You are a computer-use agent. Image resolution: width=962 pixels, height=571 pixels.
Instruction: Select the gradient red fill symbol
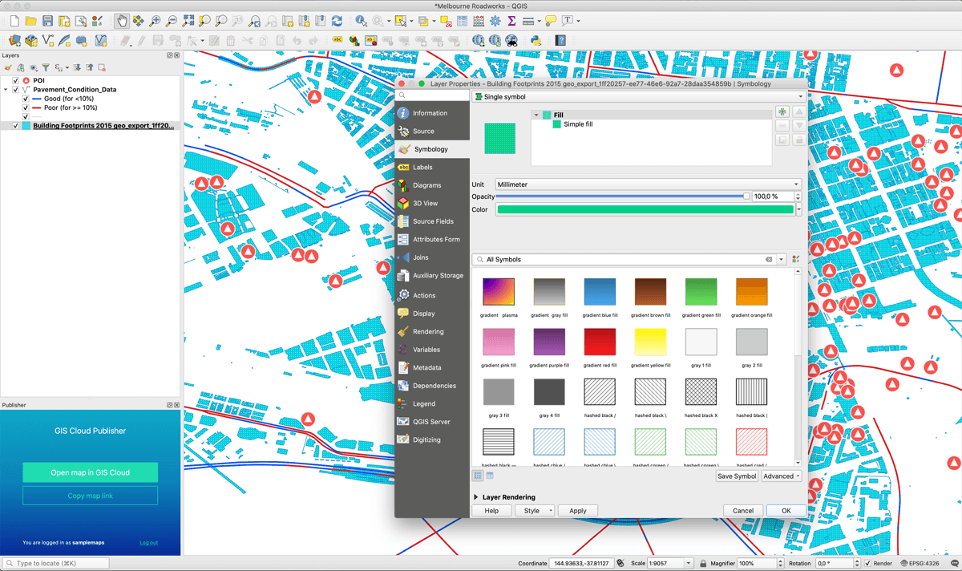[600, 342]
